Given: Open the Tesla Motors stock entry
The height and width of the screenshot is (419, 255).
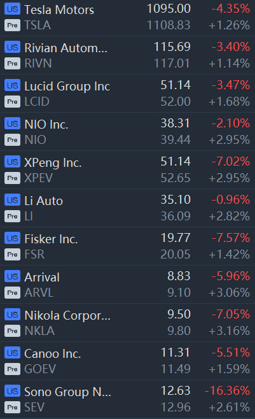Looking at the screenshot, I should [127, 18].
